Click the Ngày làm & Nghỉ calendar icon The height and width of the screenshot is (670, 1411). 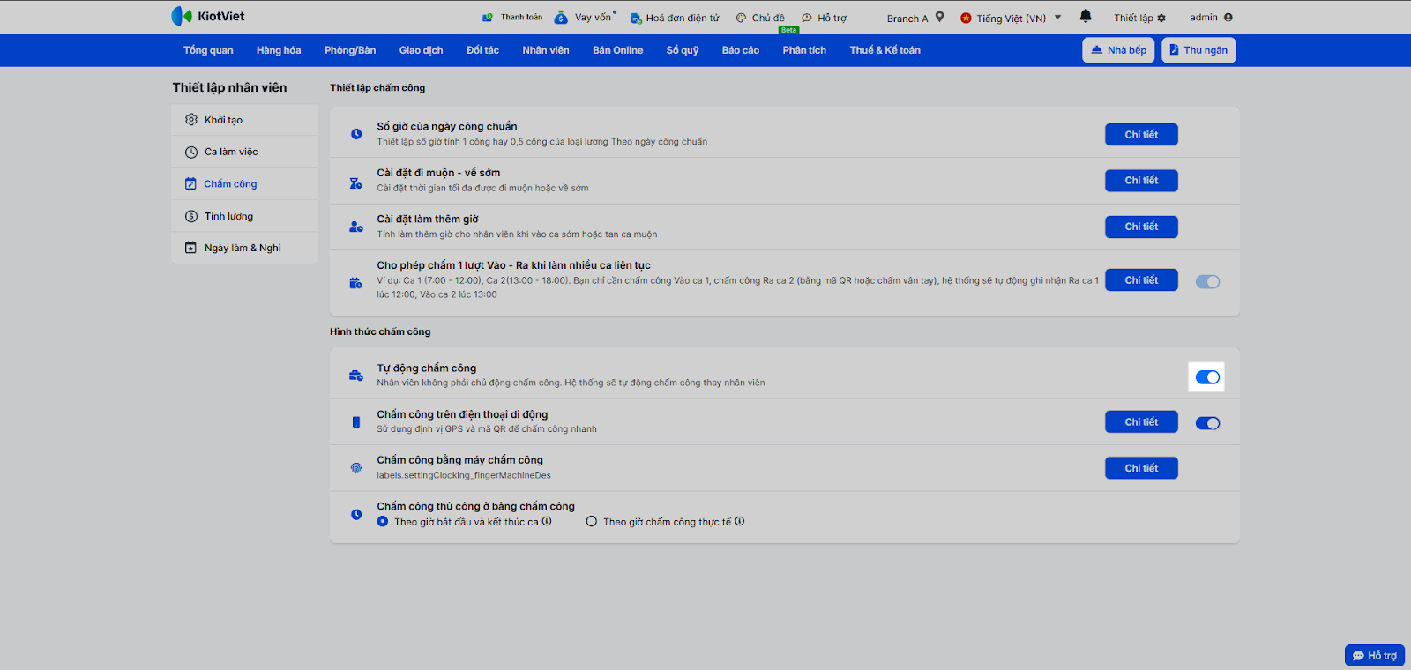[x=190, y=248]
